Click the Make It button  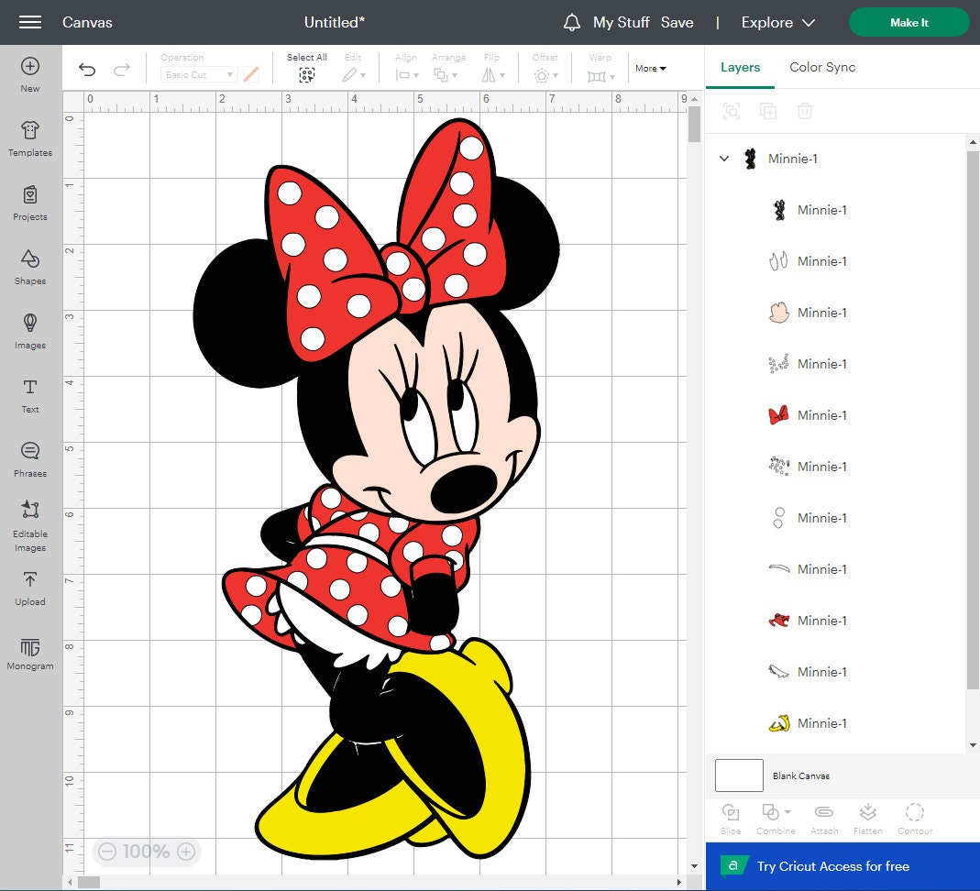coord(908,22)
